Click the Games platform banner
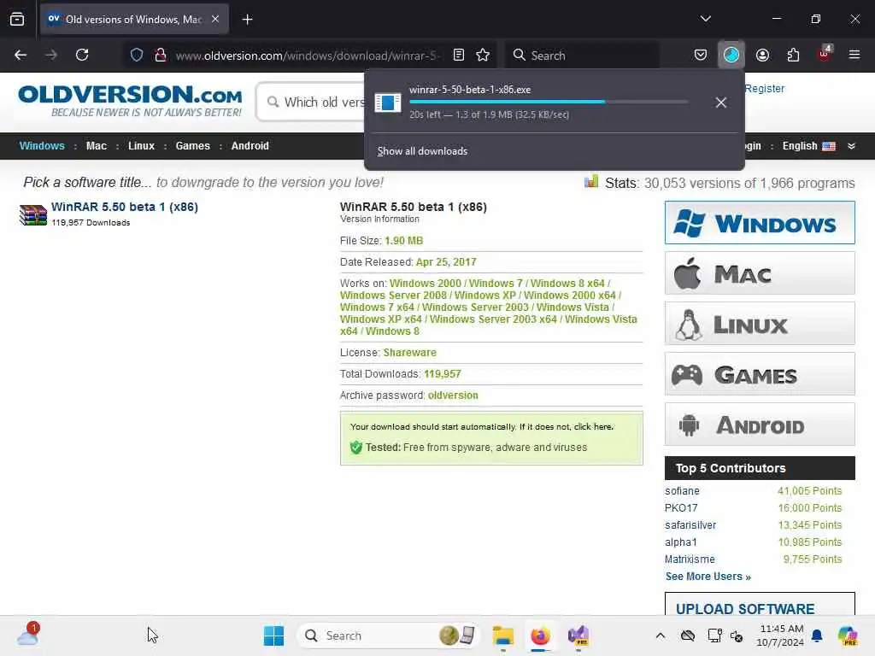875x656 pixels. pos(760,374)
